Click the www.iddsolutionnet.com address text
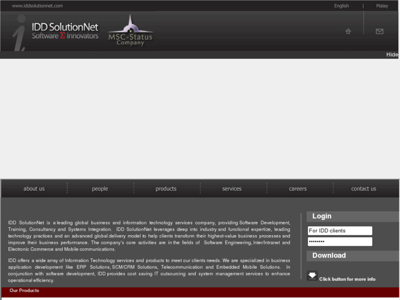Screen dimensions: 400x300 pyautogui.click(x=37, y=6)
